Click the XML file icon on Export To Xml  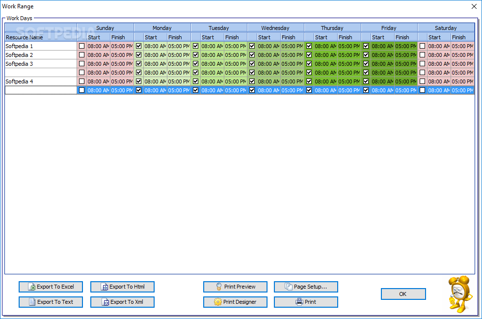106,302
